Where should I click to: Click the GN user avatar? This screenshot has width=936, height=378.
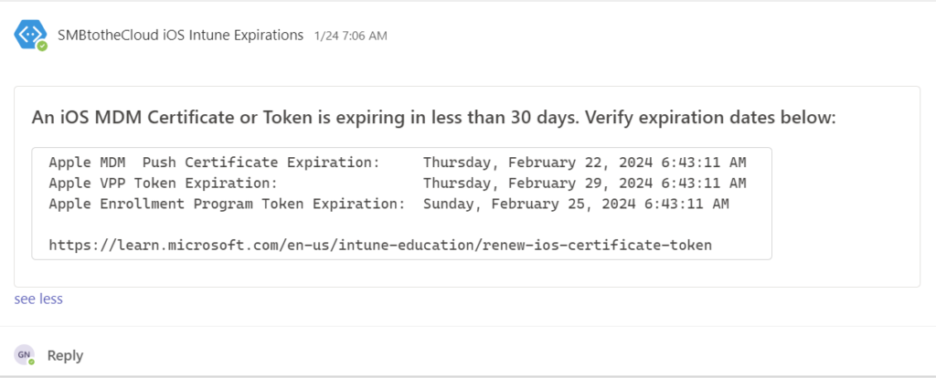[x=24, y=354]
